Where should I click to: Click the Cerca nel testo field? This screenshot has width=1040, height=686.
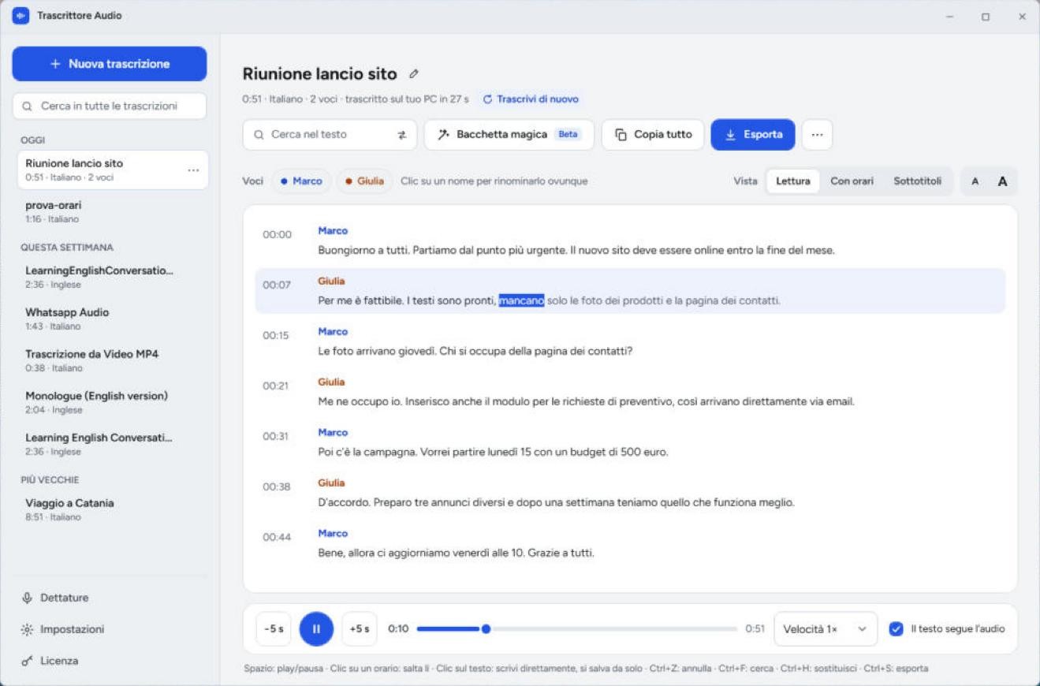(330, 135)
